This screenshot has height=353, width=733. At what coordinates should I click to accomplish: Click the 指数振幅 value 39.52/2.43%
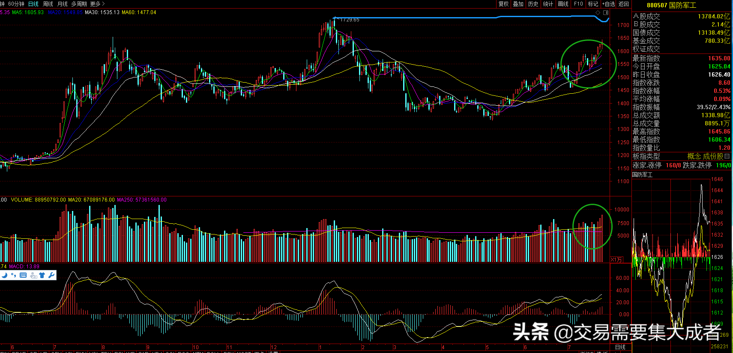pos(713,107)
